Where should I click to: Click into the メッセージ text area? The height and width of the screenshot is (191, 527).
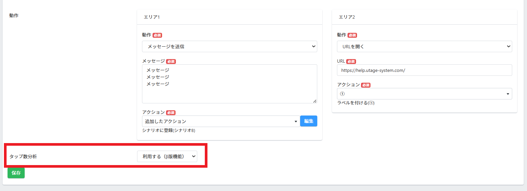point(229,84)
